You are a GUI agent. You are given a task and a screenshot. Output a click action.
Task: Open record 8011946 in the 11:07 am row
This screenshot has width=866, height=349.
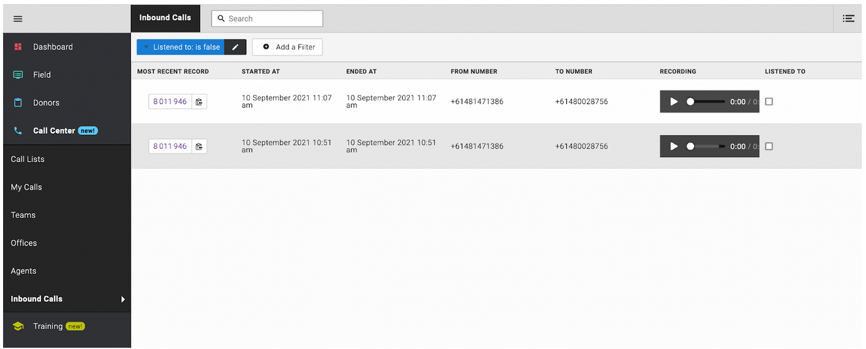[170, 102]
